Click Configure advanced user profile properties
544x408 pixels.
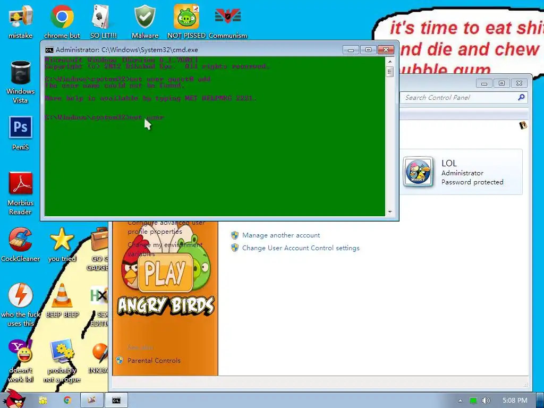point(166,227)
